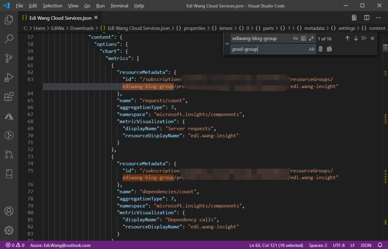
Task: Click Ln 63, Col 121 cursor position
Action: click(x=276, y=245)
